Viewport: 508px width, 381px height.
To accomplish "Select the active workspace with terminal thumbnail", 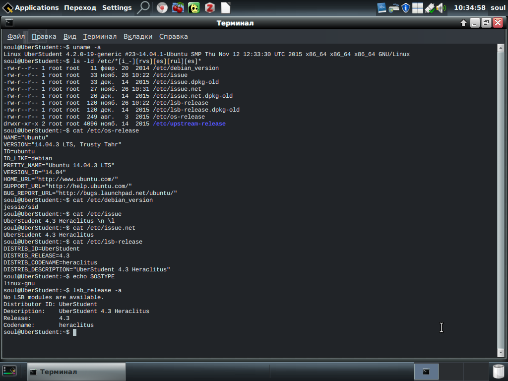I will pos(426,372).
